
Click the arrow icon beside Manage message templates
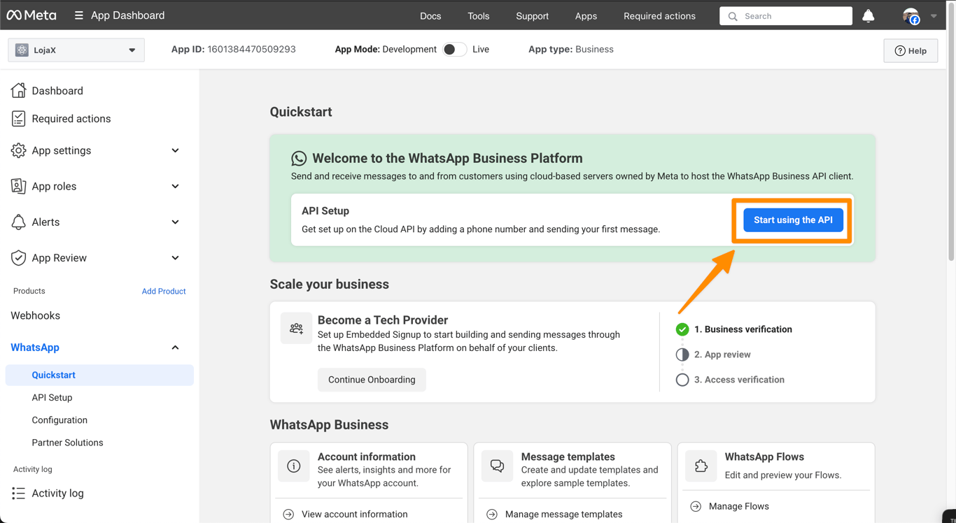[492, 514]
